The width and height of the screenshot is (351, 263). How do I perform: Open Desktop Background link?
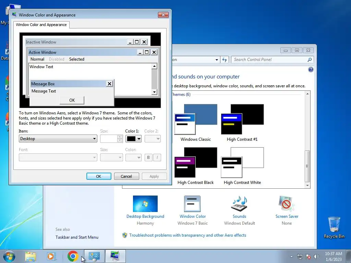click(145, 216)
